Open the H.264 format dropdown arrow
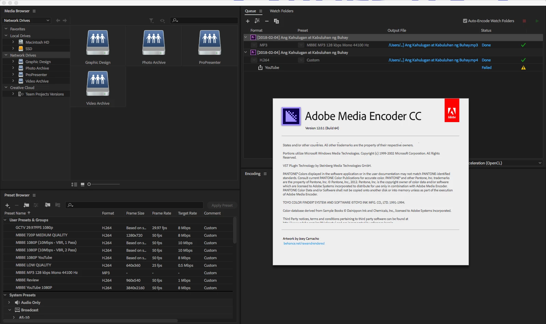 click(254, 60)
